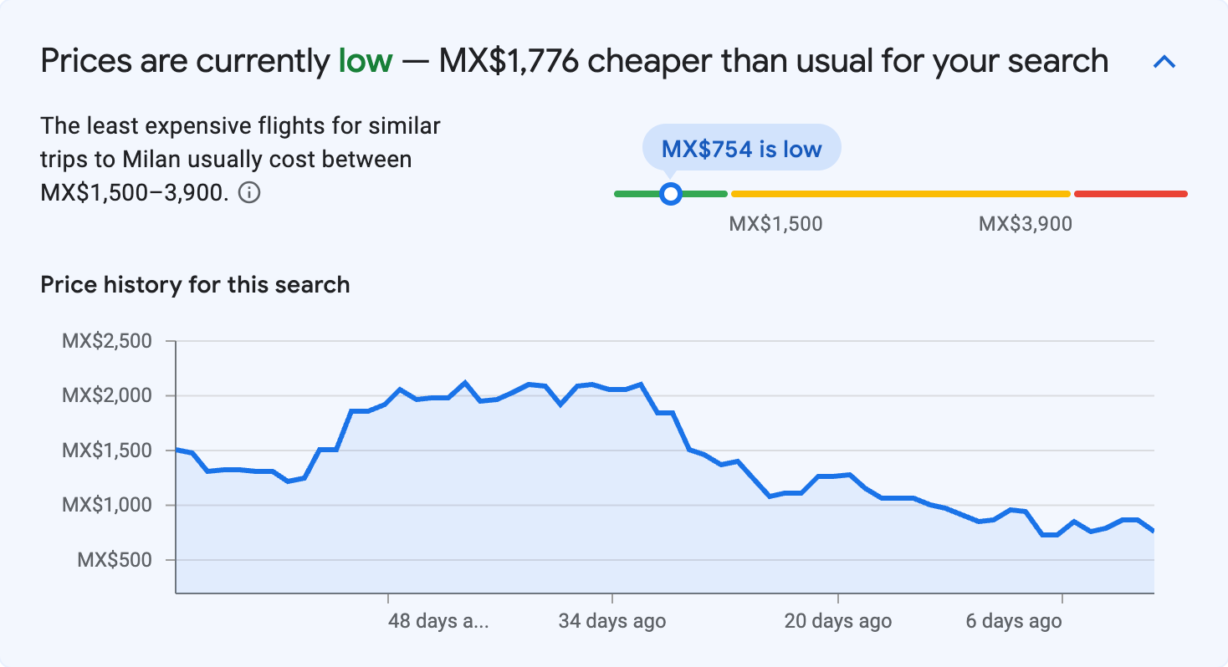Click the price slider track between the thresholds

click(899, 193)
